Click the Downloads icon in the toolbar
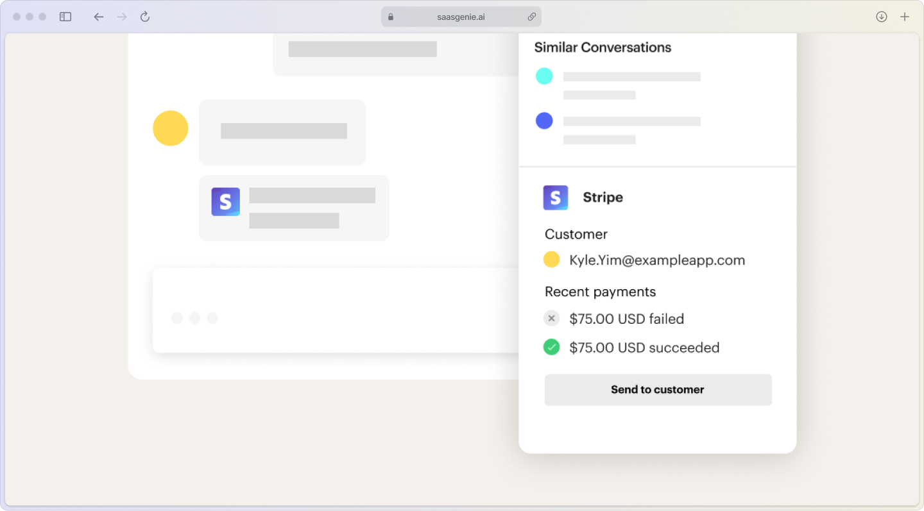This screenshot has height=511, width=924. [881, 17]
